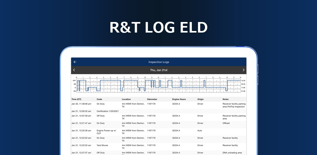This screenshot has height=155, width=317.
Task: Select the Jan 21, 12:21:47 am timestamp
Action: 81,123
